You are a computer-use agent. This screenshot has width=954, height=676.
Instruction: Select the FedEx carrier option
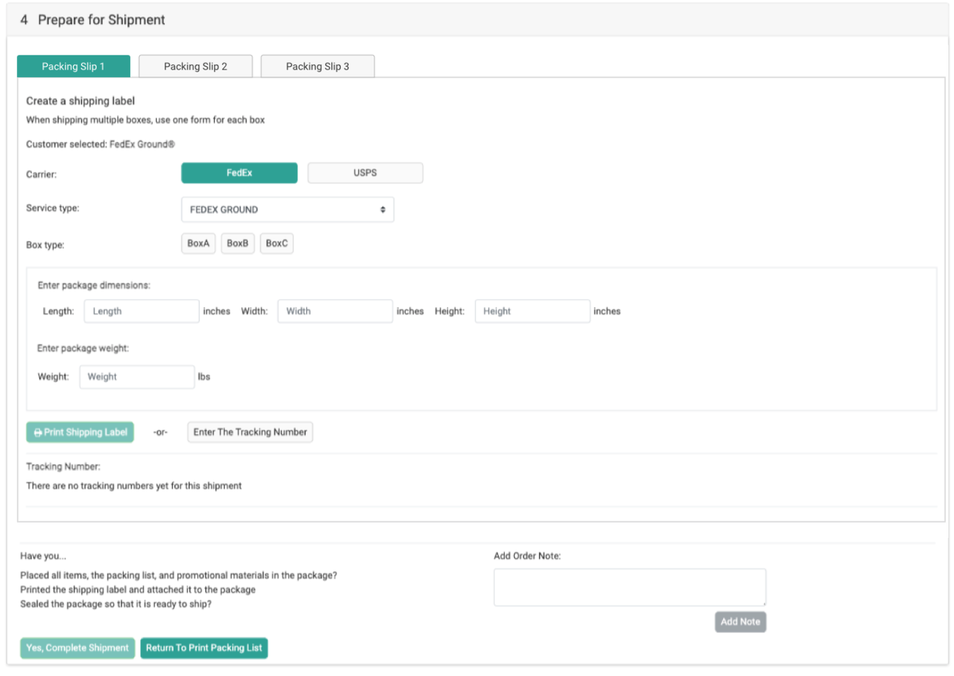coord(239,173)
